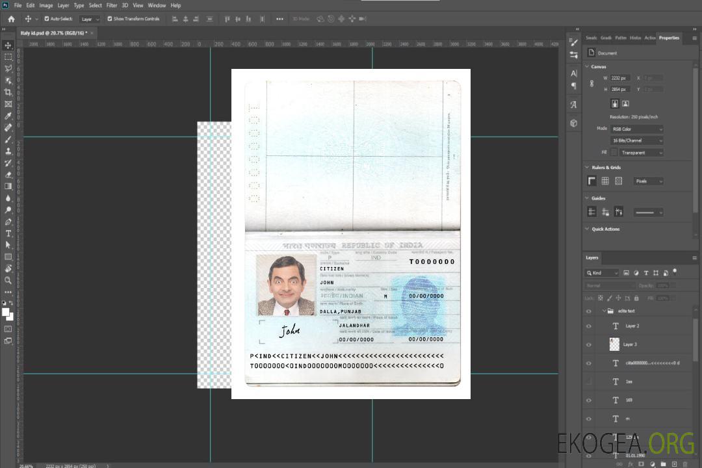Open the Layers panel menu button
The height and width of the screenshot is (468, 702).
[694, 258]
